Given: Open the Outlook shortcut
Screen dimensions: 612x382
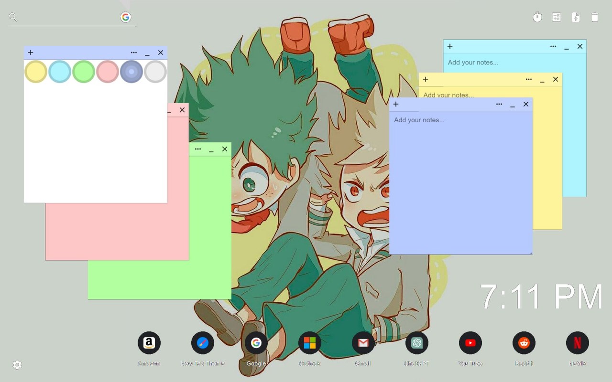Looking at the screenshot, I should [310, 343].
